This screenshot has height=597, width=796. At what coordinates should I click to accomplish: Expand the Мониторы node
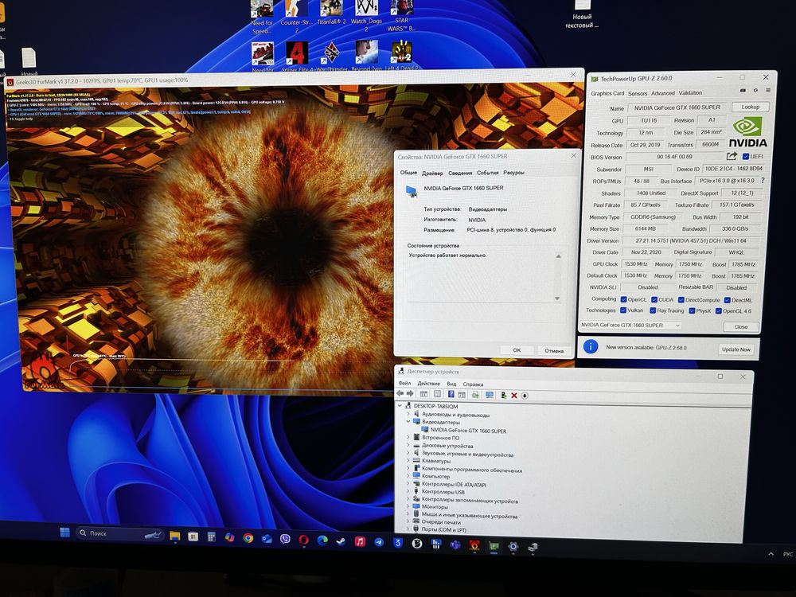pyautogui.click(x=408, y=506)
